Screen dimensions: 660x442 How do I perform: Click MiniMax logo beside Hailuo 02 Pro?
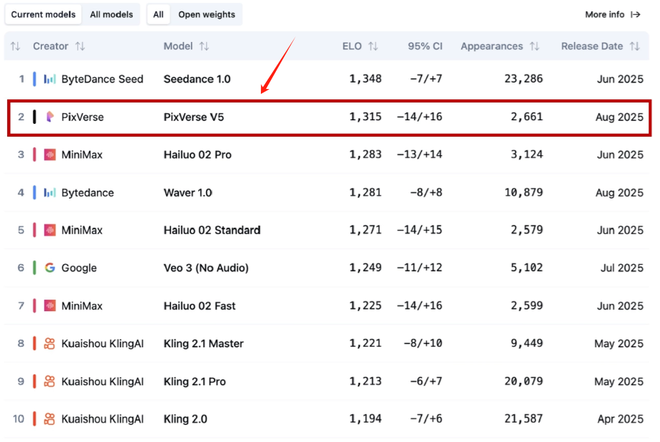(x=50, y=154)
